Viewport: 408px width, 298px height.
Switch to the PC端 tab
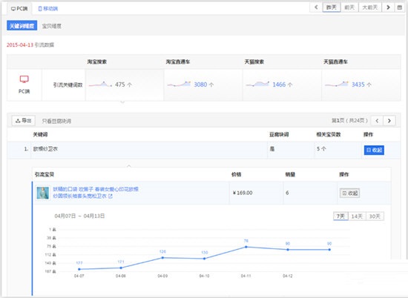(19, 9)
